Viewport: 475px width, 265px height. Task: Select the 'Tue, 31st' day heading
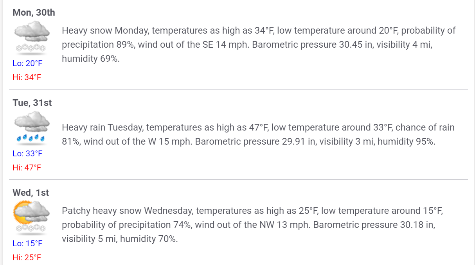tap(32, 103)
